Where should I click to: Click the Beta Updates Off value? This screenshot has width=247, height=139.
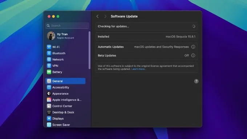coord(186,56)
